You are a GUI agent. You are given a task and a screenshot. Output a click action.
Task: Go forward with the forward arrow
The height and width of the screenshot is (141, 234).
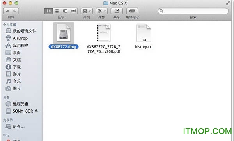pos(15,11)
